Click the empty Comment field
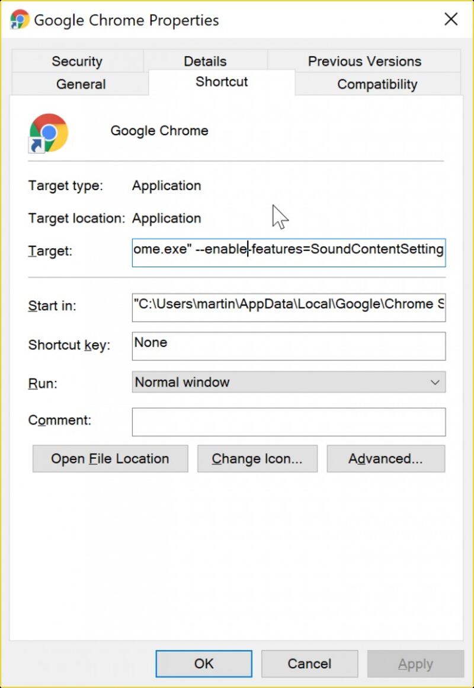This screenshot has height=688, width=474. click(x=289, y=422)
